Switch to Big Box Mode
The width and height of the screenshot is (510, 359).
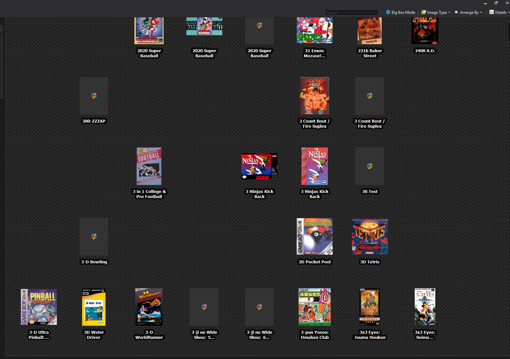[401, 12]
